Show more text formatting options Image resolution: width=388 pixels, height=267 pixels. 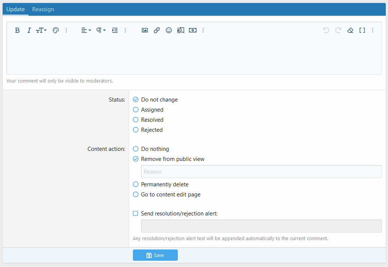coord(66,30)
